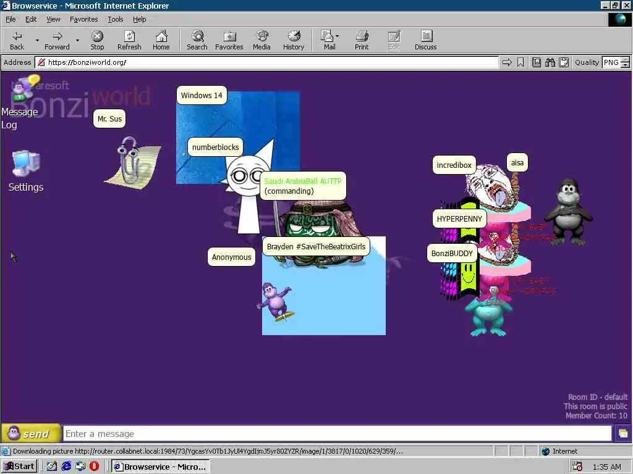The image size is (633, 474).
Task: Open BonziWorld Settings computer icon
Action: (25, 170)
